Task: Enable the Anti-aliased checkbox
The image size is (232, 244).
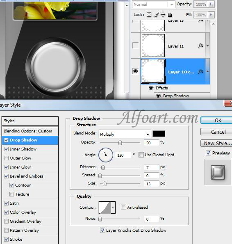Action: coord(123,207)
